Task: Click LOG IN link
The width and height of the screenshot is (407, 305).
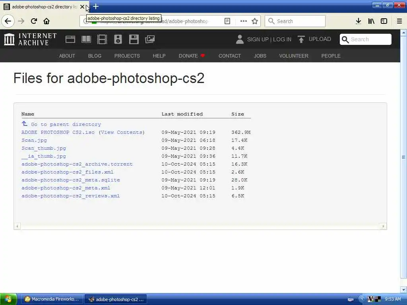Action: point(282,39)
